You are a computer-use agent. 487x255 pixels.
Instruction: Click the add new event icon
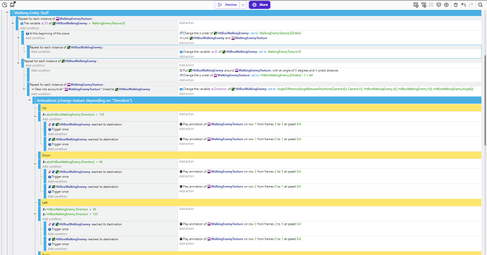click(416, 5)
